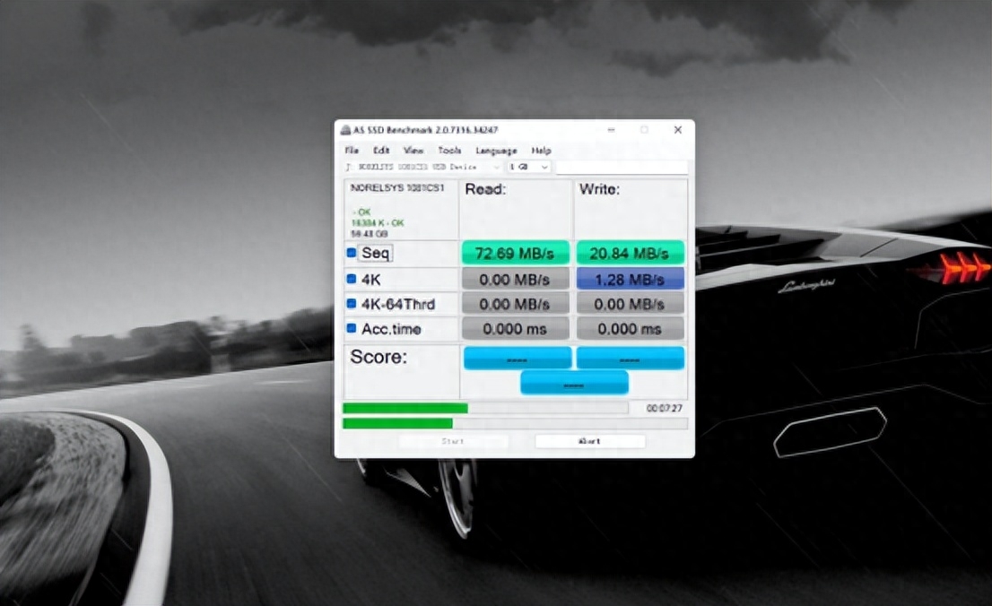Click the greyed-out Start button

tap(453, 441)
